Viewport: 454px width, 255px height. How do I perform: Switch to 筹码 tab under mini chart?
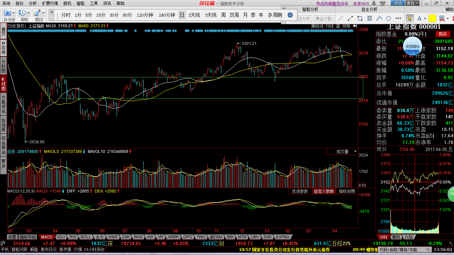point(396,237)
